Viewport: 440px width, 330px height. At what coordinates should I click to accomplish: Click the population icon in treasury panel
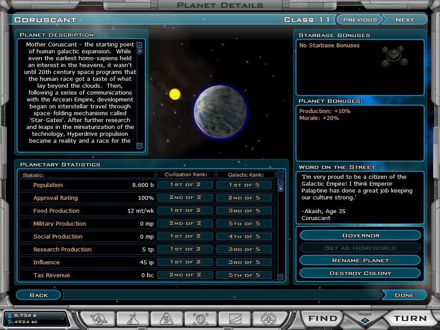10,315
